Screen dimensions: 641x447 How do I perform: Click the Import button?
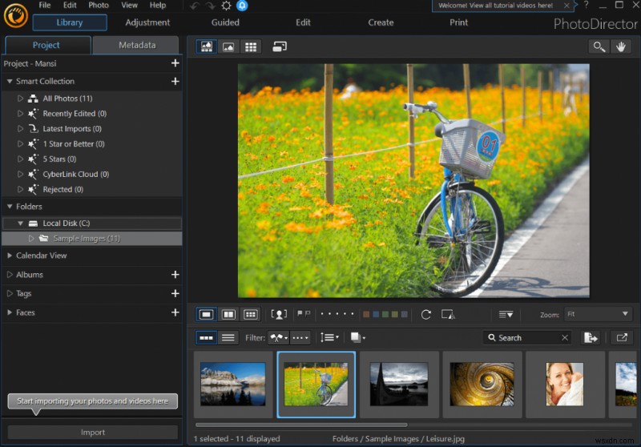[x=93, y=433]
